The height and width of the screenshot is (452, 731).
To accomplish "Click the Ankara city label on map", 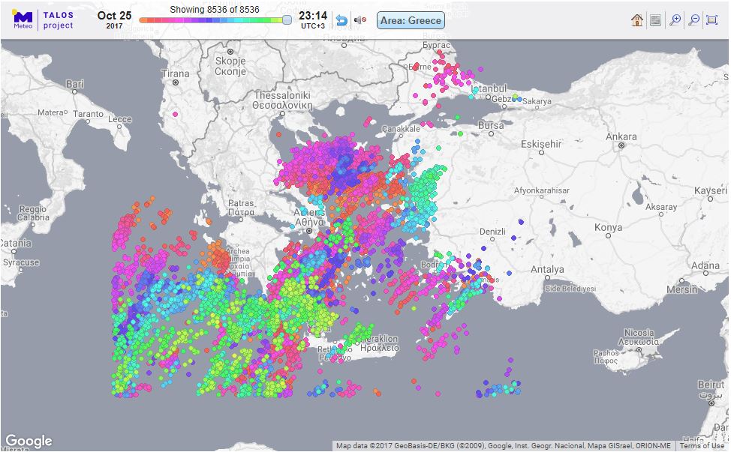I will (x=621, y=136).
